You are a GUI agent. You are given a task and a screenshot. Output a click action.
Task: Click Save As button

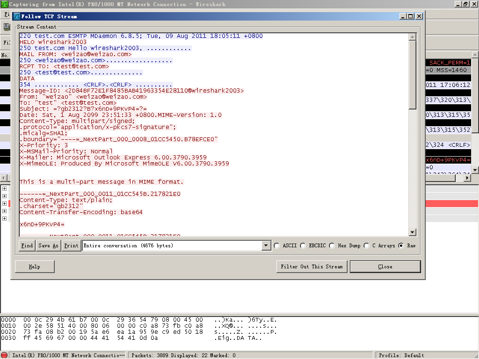[x=48, y=246]
